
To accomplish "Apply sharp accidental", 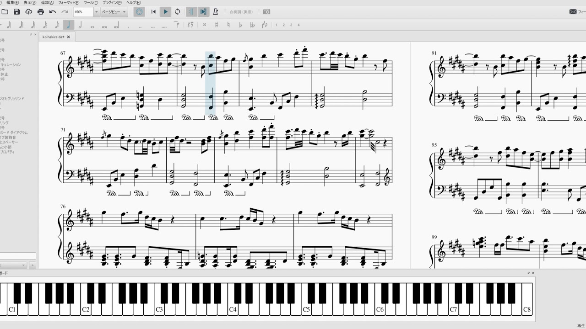I will point(216,25).
